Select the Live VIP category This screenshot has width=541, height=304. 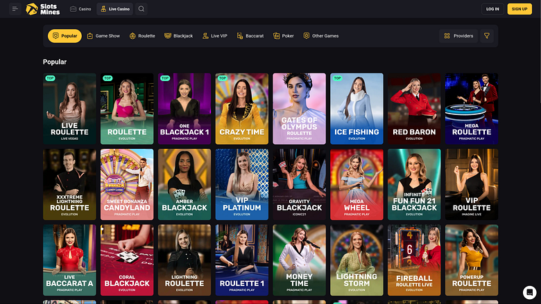[215, 36]
